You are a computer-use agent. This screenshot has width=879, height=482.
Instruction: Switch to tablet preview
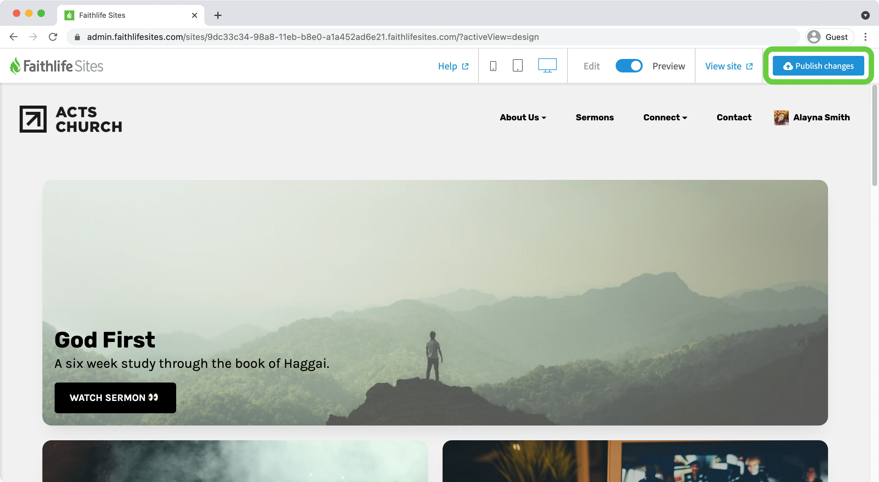[x=517, y=65]
